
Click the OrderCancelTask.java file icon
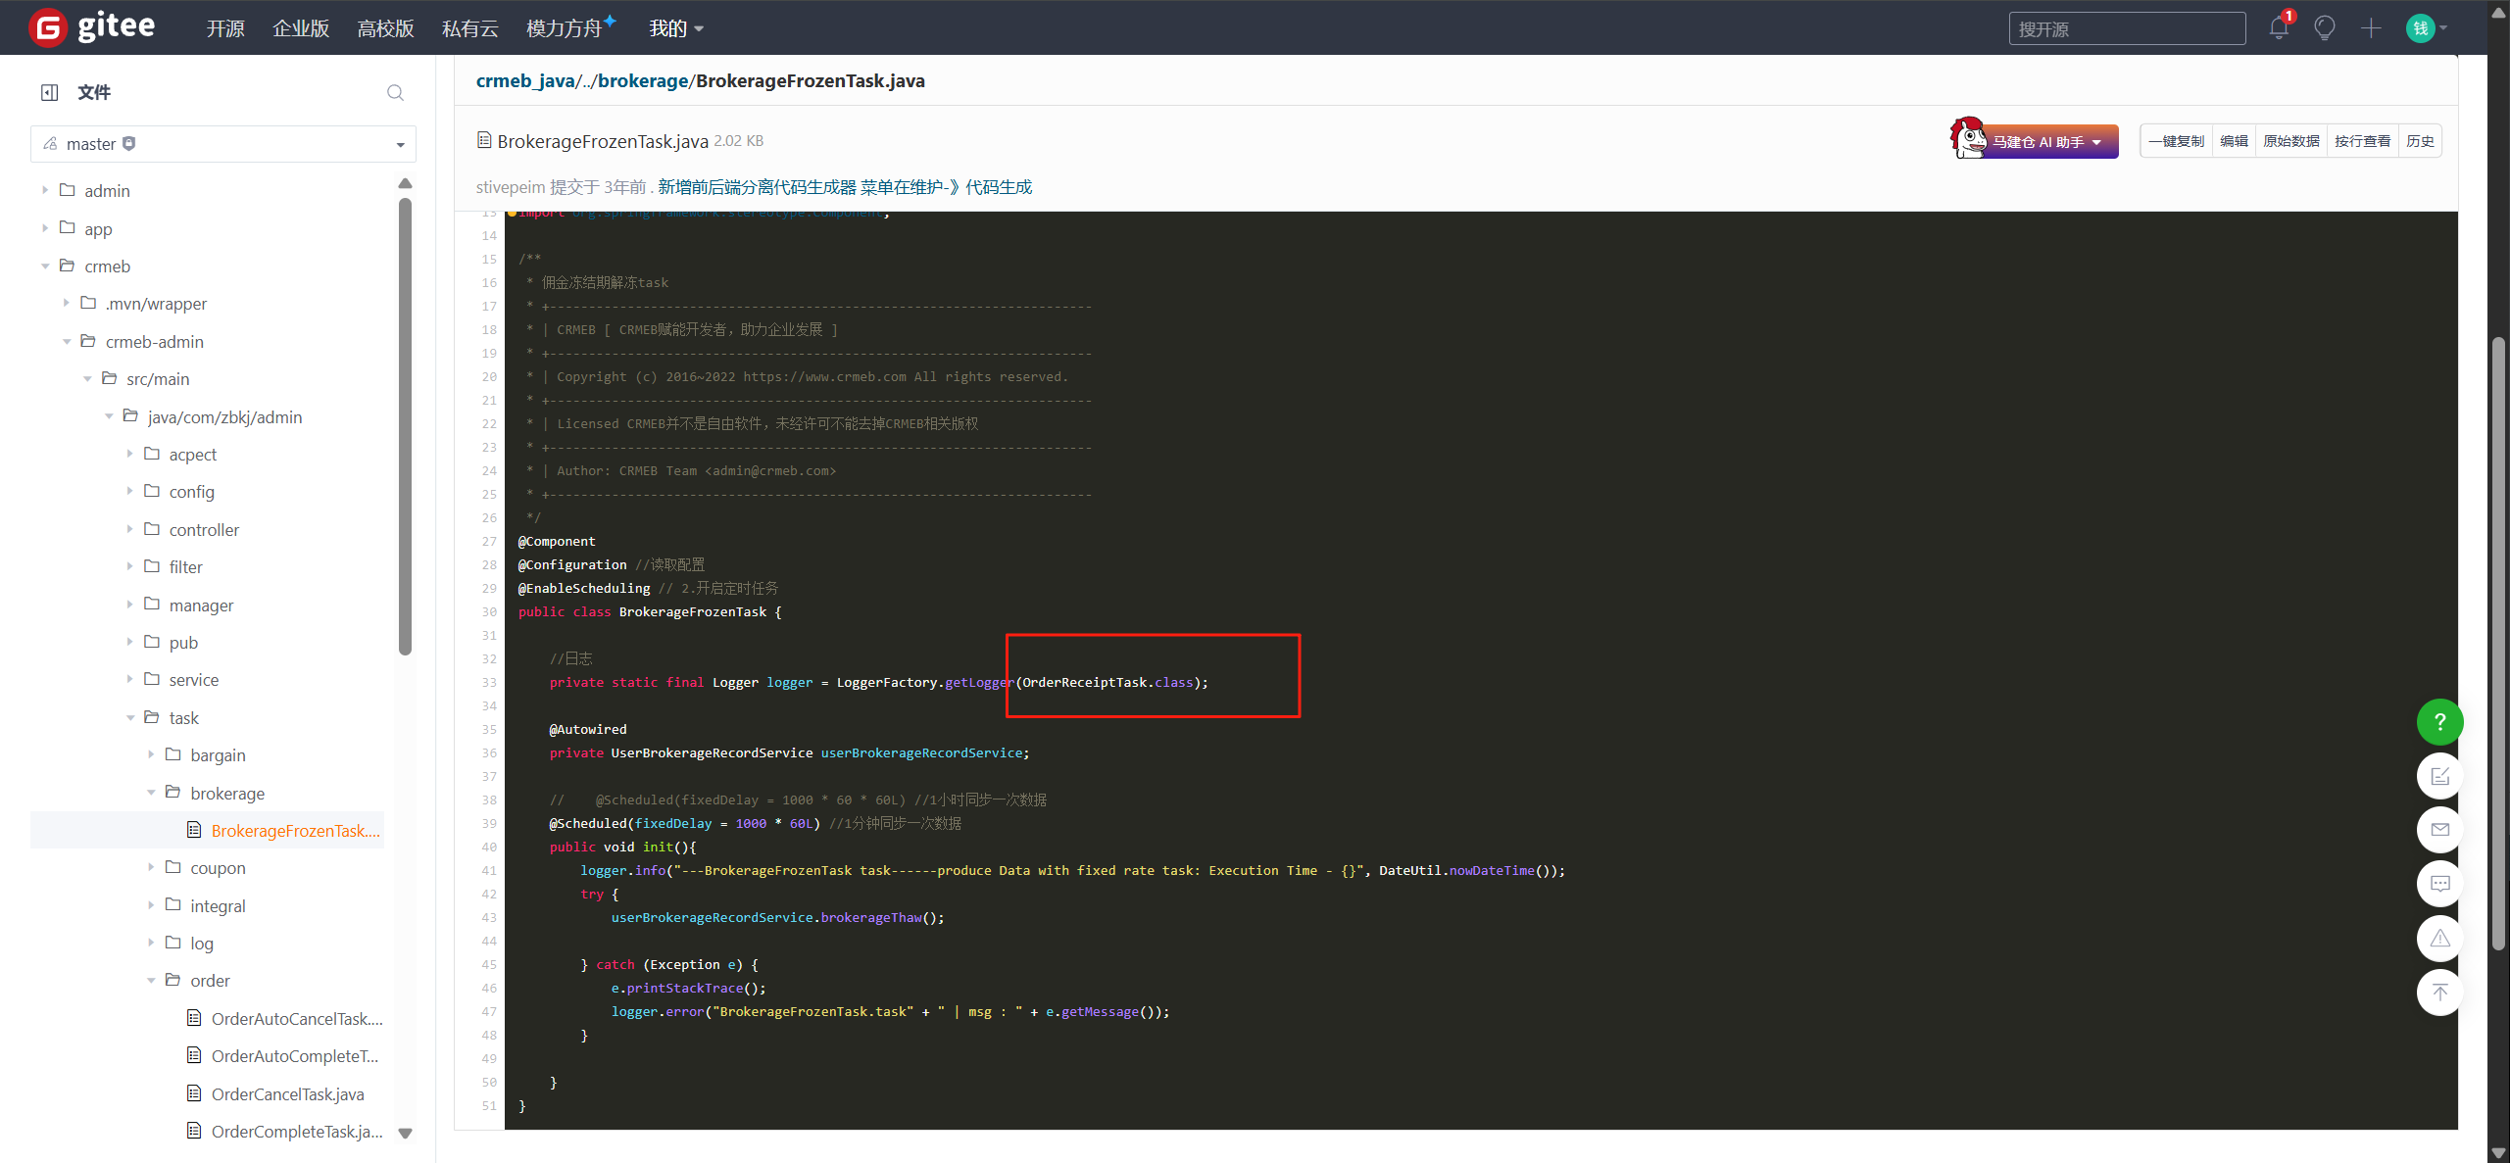click(x=194, y=1093)
